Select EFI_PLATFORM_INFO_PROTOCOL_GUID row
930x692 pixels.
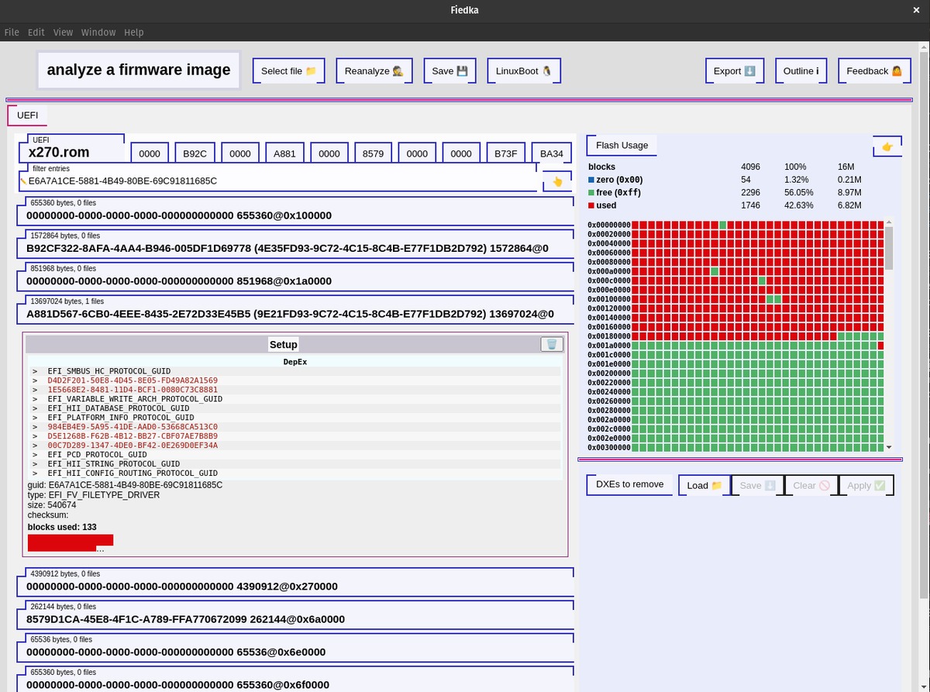click(x=296, y=418)
